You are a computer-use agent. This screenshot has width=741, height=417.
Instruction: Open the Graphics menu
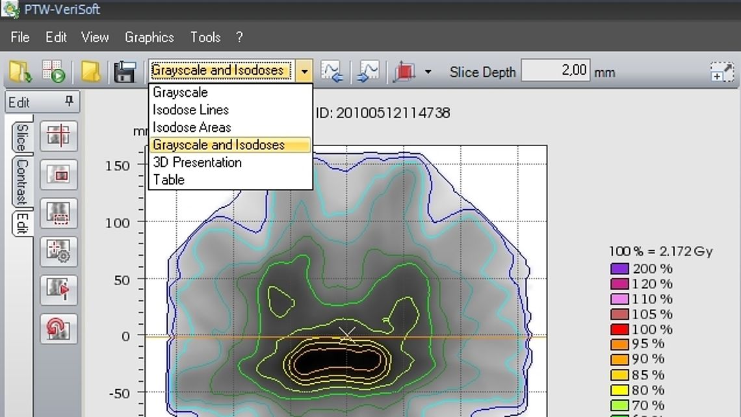[149, 37]
